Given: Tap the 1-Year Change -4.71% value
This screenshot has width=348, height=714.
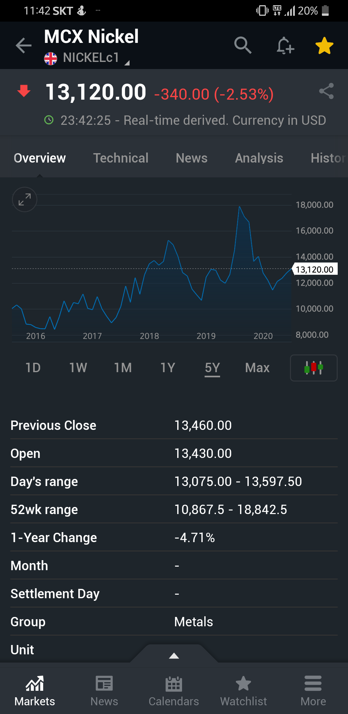Looking at the screenshot, I should 195,538.
